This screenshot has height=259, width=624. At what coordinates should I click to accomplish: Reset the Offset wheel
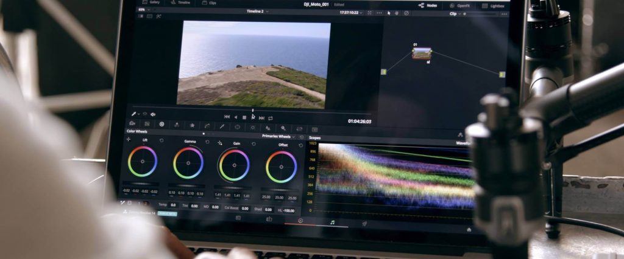click(x=301, y=145)
